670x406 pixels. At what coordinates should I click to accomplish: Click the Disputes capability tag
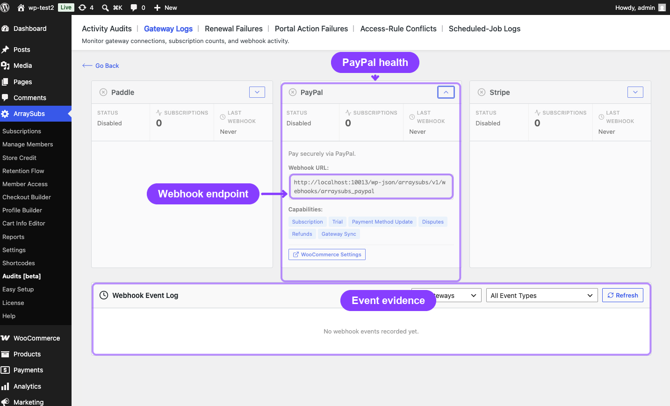click(433, 222)
